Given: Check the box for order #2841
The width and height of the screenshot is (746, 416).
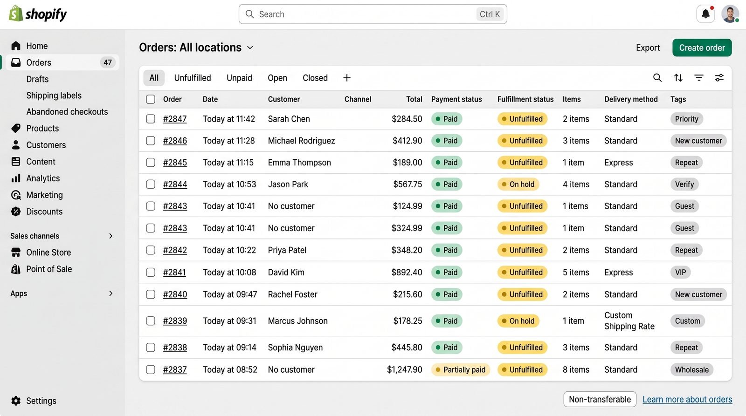Looking at the screenshot, I should point(151,272).
